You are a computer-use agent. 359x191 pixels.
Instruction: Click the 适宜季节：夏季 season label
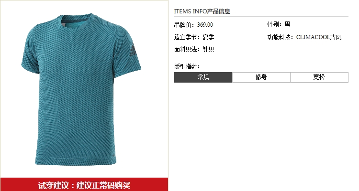click(x=194, y=37)
